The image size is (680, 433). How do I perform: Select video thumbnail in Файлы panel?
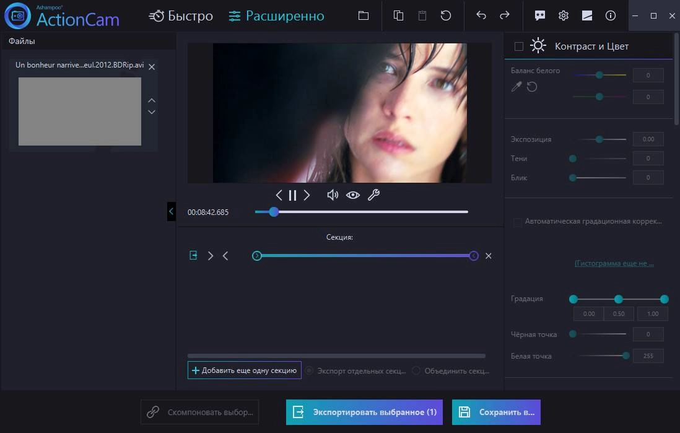point(80,112)
